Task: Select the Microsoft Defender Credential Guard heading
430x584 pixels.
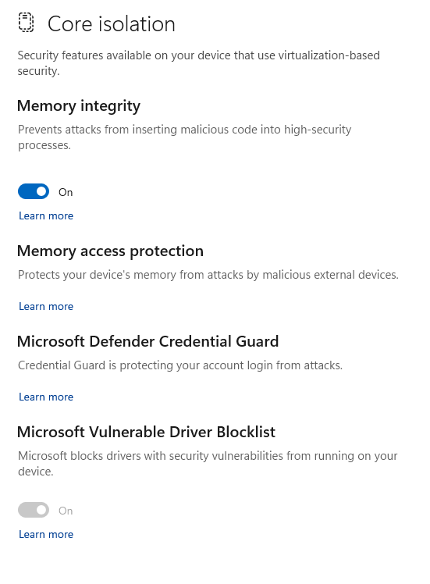Action: coord(147,341)
